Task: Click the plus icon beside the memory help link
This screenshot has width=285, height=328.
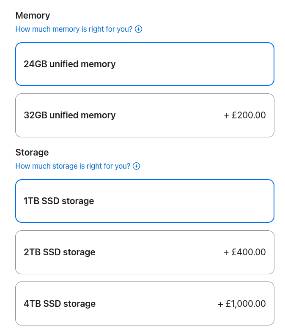Action: tap(138, 29)
